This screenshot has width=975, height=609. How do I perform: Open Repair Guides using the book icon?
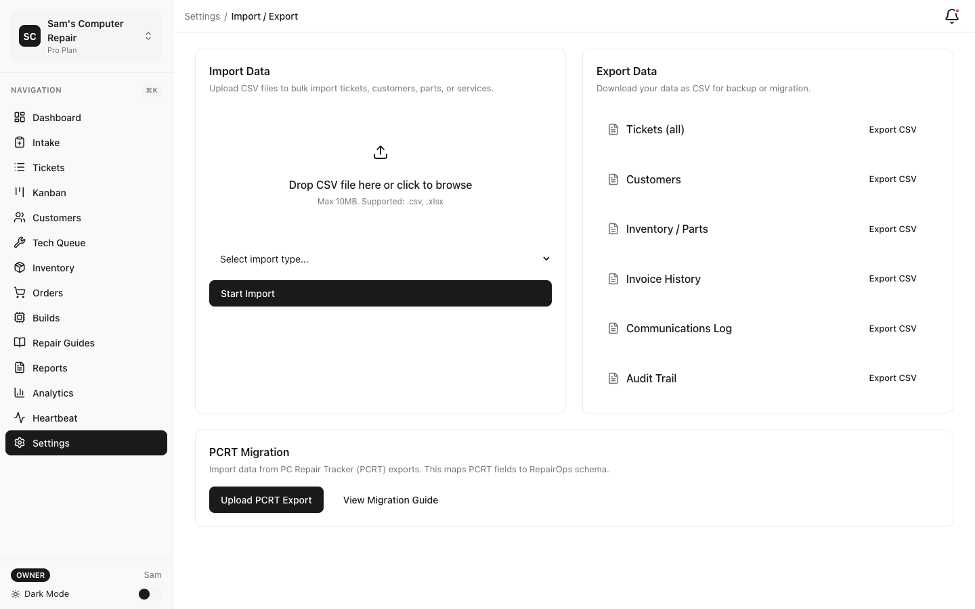coord(20,342)
